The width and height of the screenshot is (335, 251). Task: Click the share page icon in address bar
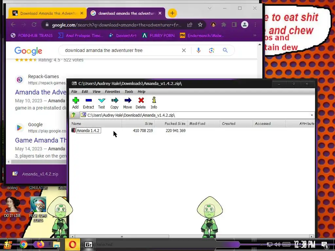tap(190, 25)
